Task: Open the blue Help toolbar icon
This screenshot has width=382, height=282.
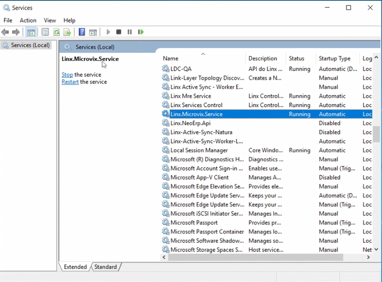Action: pos(82,32)
